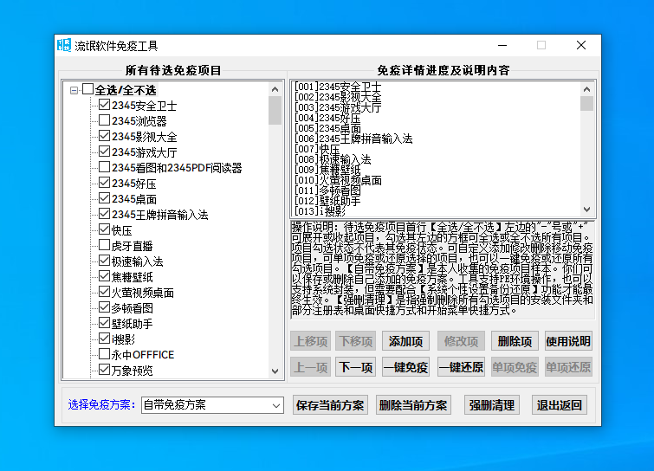Click the left tree's scrollbar thumb

[275, 111]
